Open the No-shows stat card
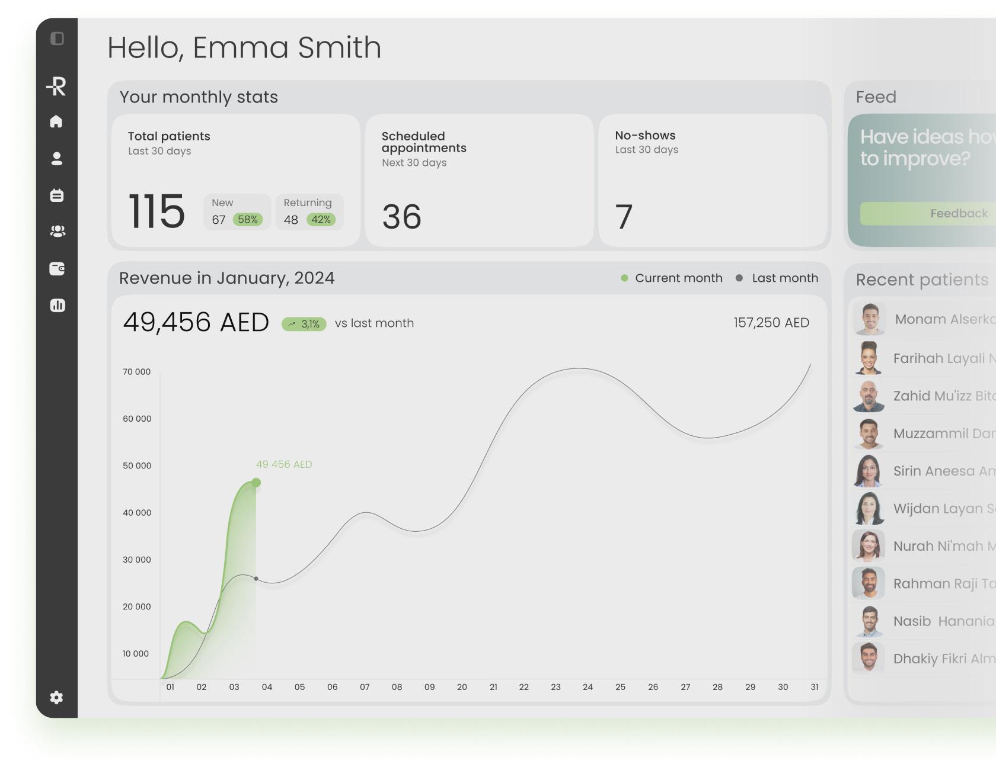 point(712,180)
